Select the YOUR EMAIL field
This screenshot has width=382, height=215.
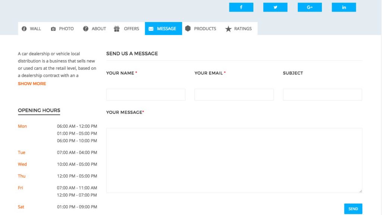pos(234,94)
